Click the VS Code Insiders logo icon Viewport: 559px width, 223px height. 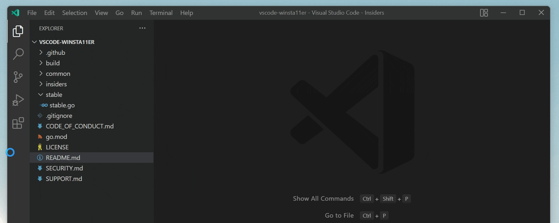click(15, 13)
